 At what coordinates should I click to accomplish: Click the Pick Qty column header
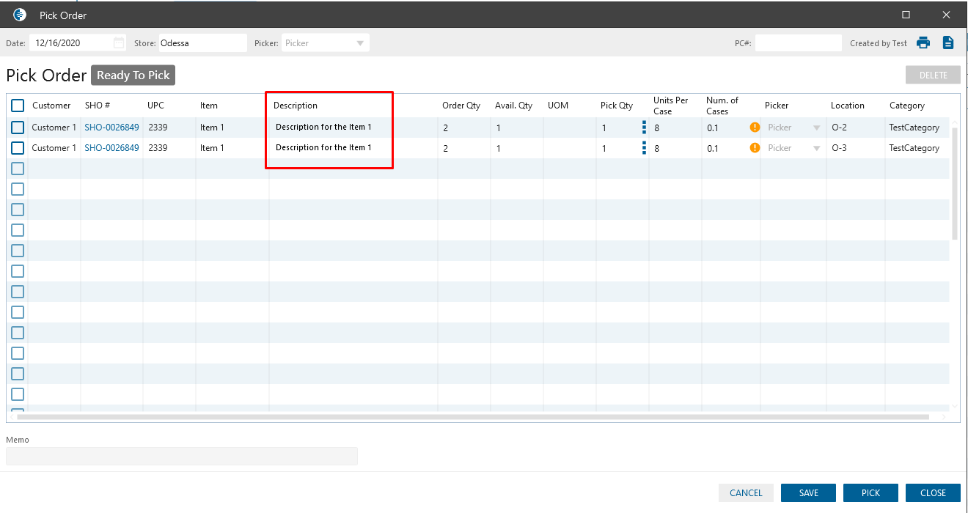point(617,106)
